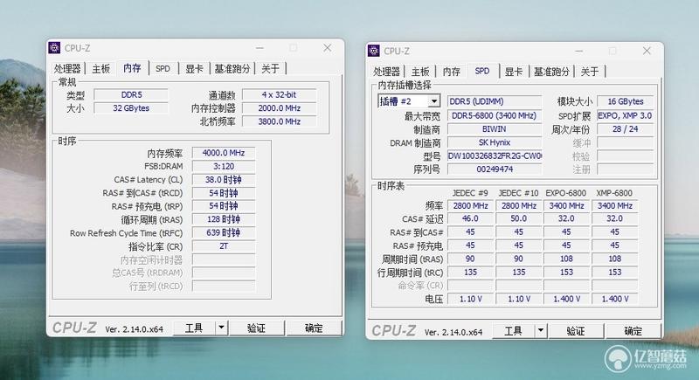Viewport: 699px width, 380px height.
Task: Switch to 内存 tab in right window
Action: (x=451, y=72)
